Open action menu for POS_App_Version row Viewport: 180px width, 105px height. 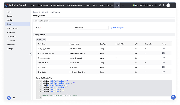163,49
